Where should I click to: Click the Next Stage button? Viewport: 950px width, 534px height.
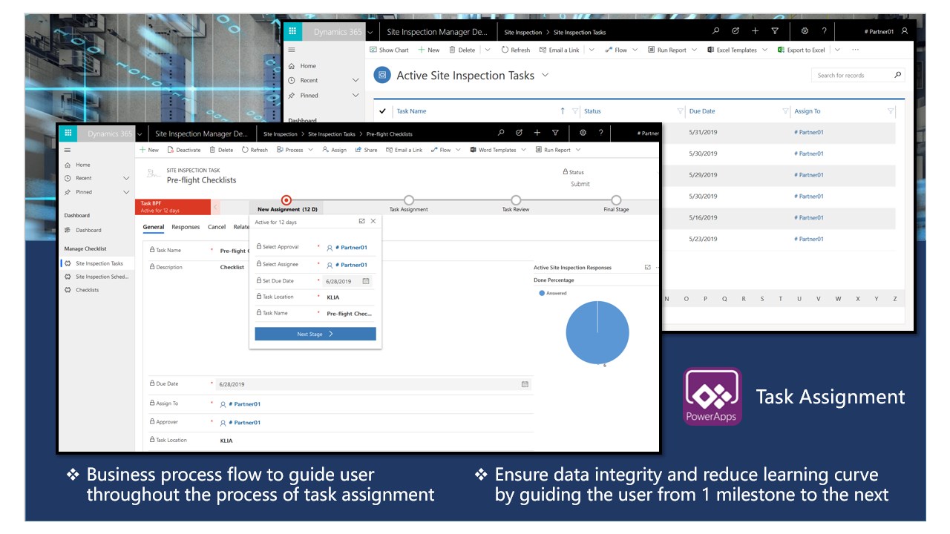click(315, 334)
